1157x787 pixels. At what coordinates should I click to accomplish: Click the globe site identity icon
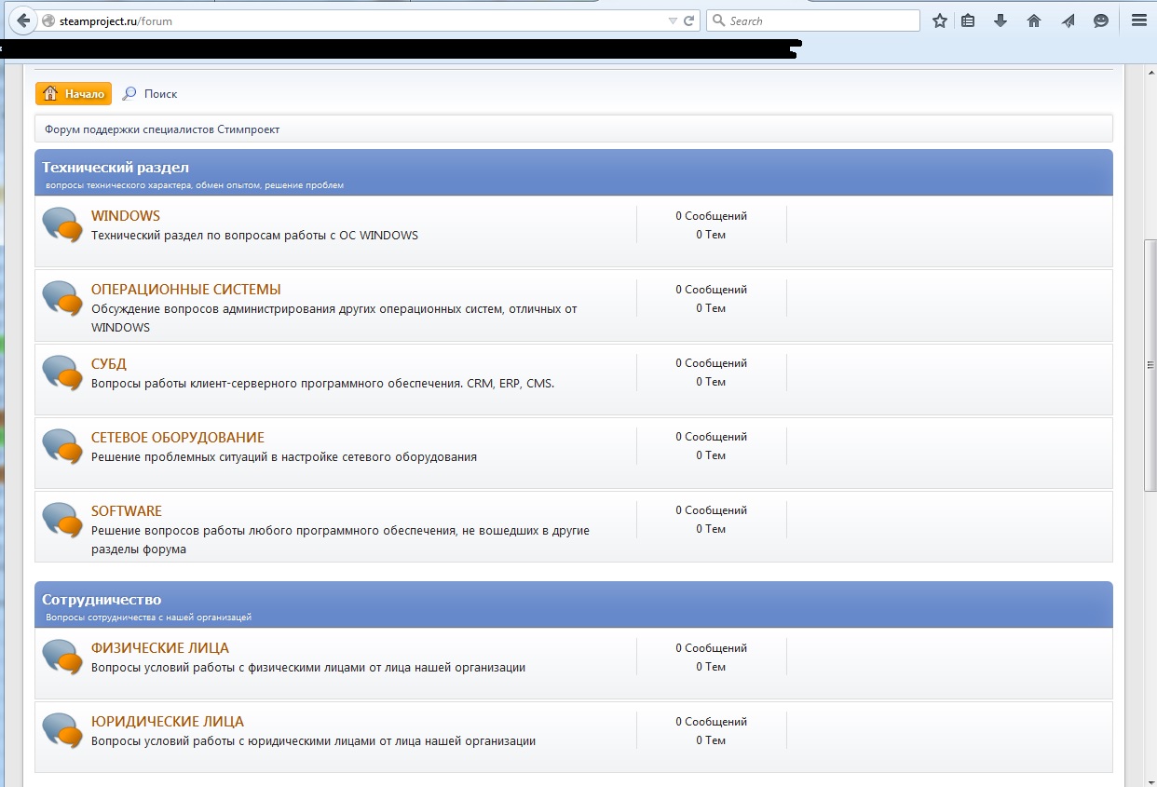coord(49,20)
